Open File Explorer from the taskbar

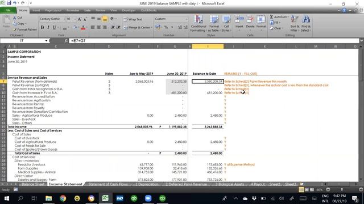[48, 198]
